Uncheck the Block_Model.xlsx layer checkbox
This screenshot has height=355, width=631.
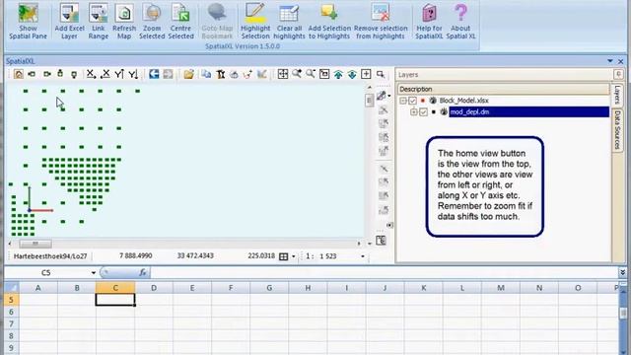coord(412,101)
